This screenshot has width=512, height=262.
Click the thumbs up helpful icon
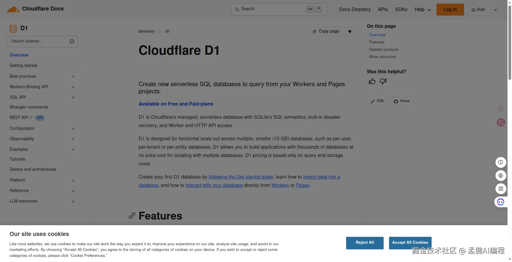372,81
